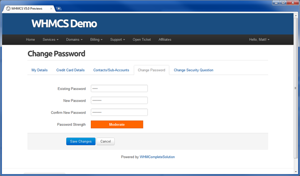Open the Support dropdown menu
This screenshot has height=176, width=300.
[x=117, y=39]
